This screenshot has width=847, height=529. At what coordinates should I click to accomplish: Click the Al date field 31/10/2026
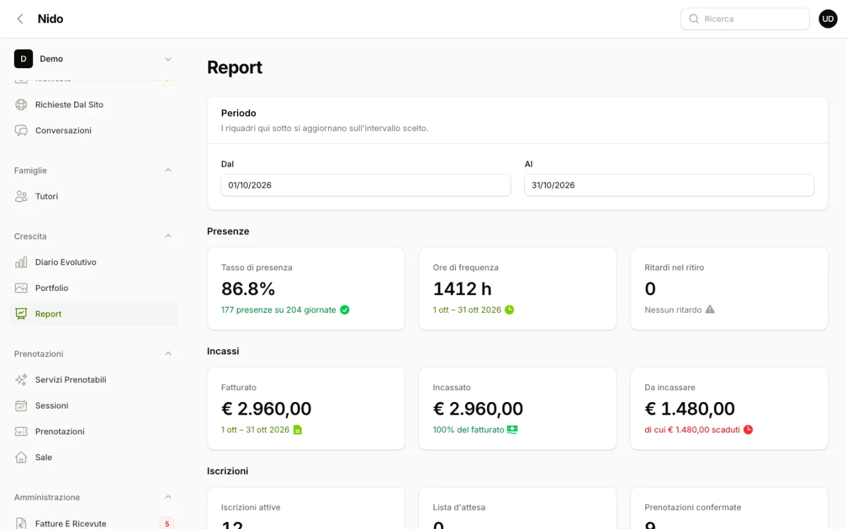tap(669, 185)
